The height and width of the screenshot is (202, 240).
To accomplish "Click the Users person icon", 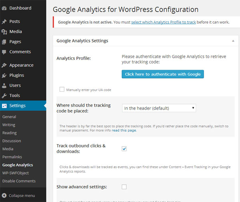I will (x=4, y=86).
